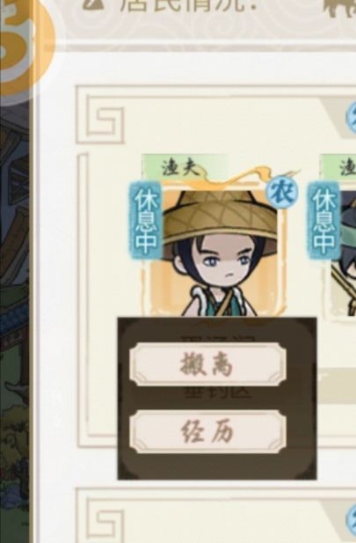Tap the spiral ornament on lower panel
This screenshot has width=356, height=543.
[x=105, y=522]
